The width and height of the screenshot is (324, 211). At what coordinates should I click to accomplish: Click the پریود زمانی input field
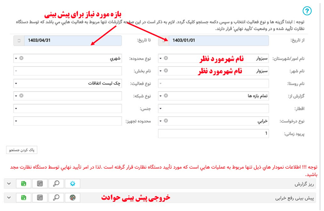click(x=213, y=134)
